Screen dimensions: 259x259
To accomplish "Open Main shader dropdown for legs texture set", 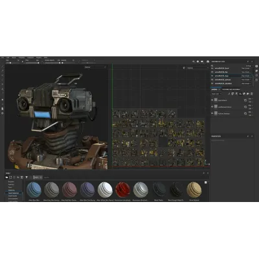I will click(x=246, y=76).
